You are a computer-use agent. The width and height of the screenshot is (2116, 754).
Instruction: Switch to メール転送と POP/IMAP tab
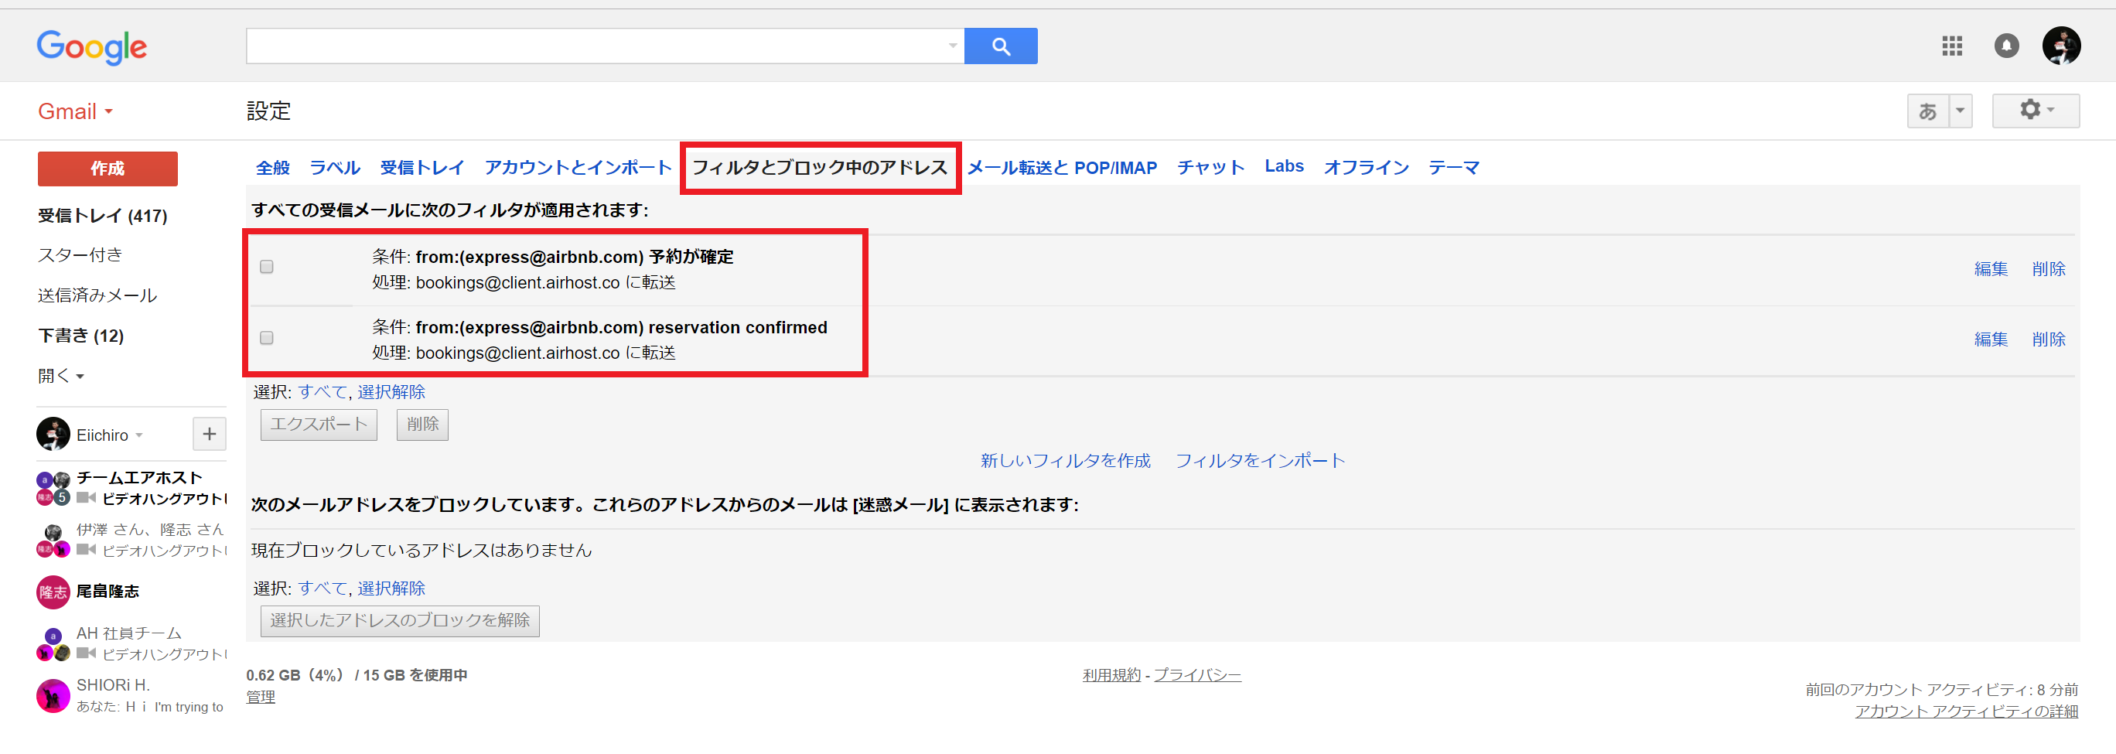(x=1062, y=168)
